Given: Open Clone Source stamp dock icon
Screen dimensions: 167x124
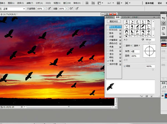Looking at the screenshot, I should pyautogui.click(x=163, y=33).
